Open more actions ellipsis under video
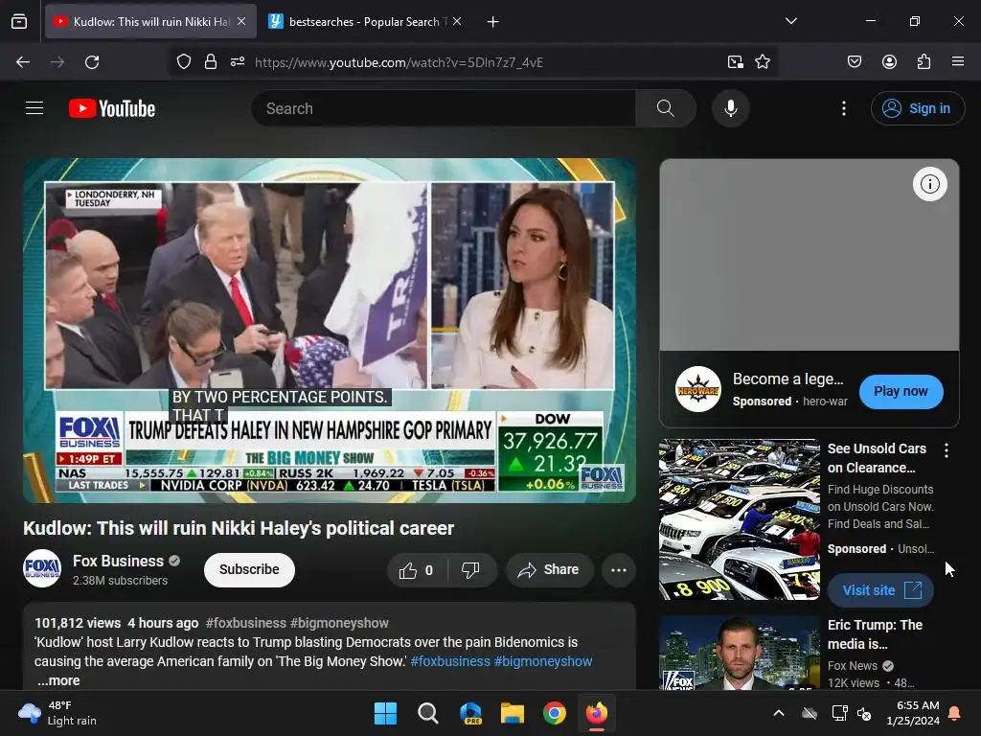Image resolution: width=981 pixels, height=736 pixels. (619, 570)
